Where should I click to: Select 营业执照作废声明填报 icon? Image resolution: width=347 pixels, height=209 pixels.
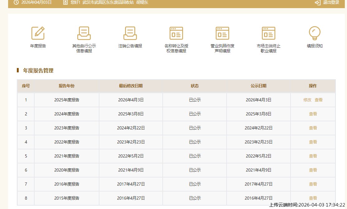pos(222,33)
